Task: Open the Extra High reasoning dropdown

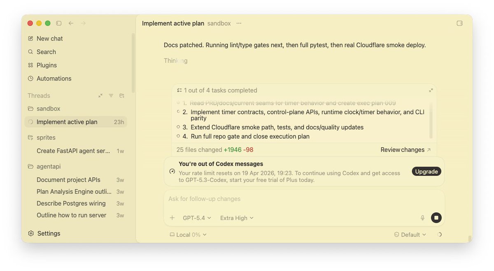Action: click(x=237, y=218)
